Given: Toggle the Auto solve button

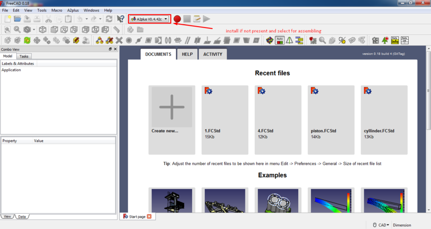Looking at the screenshot, I should (280, 40).
